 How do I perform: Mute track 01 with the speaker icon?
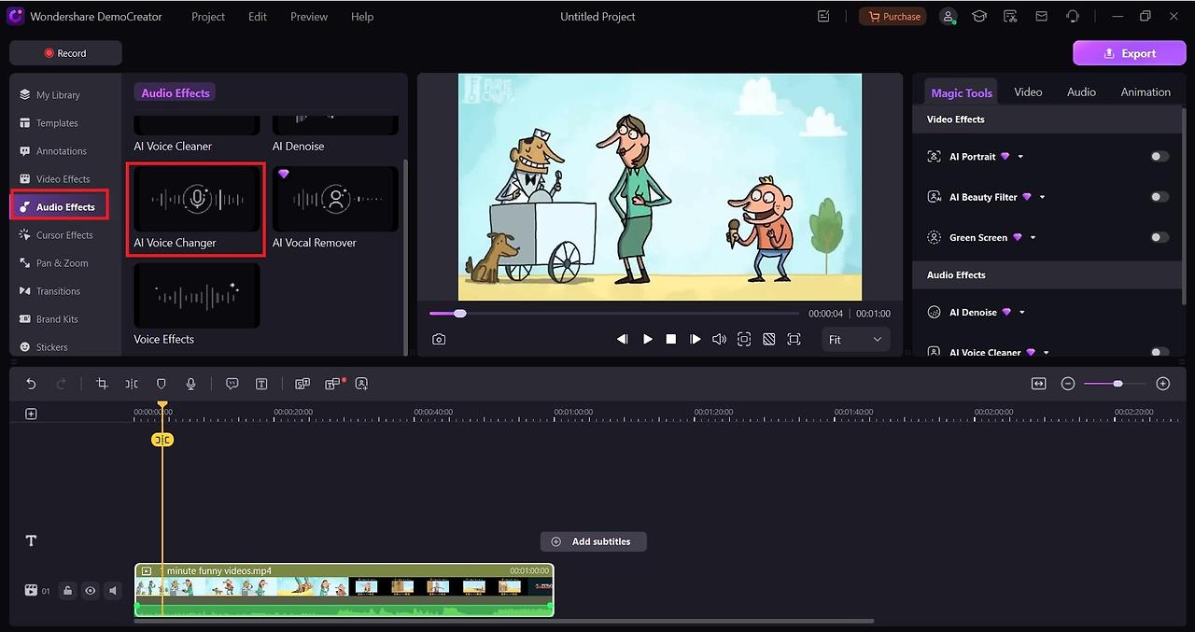(x=113, y=590)
